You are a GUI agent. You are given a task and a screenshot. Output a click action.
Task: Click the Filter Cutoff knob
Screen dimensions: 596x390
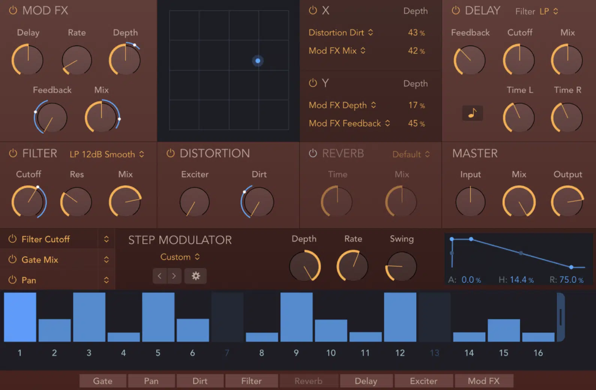tap(28, 202)
